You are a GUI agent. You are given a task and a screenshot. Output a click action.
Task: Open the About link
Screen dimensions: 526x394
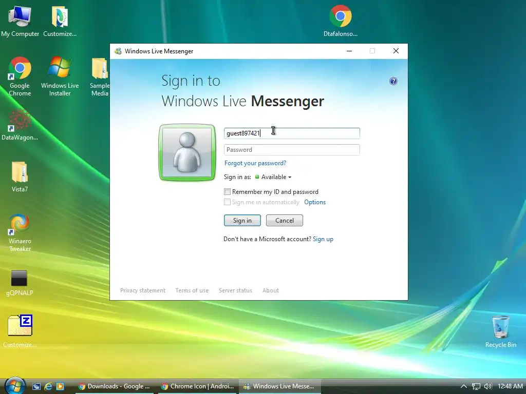tap(271, 290)
